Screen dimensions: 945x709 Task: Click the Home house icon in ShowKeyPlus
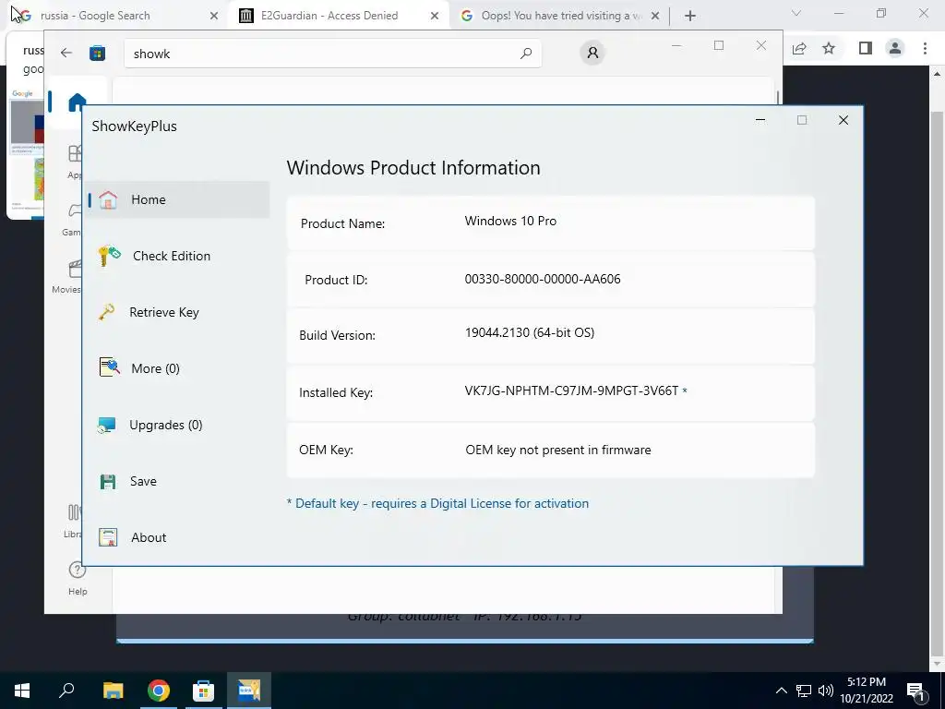click(108, 199)
